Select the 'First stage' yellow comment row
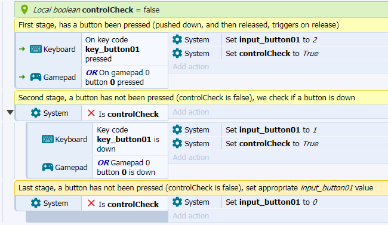Image resolution: width=388 pixels, height=225 pixels. pos(201,25)
